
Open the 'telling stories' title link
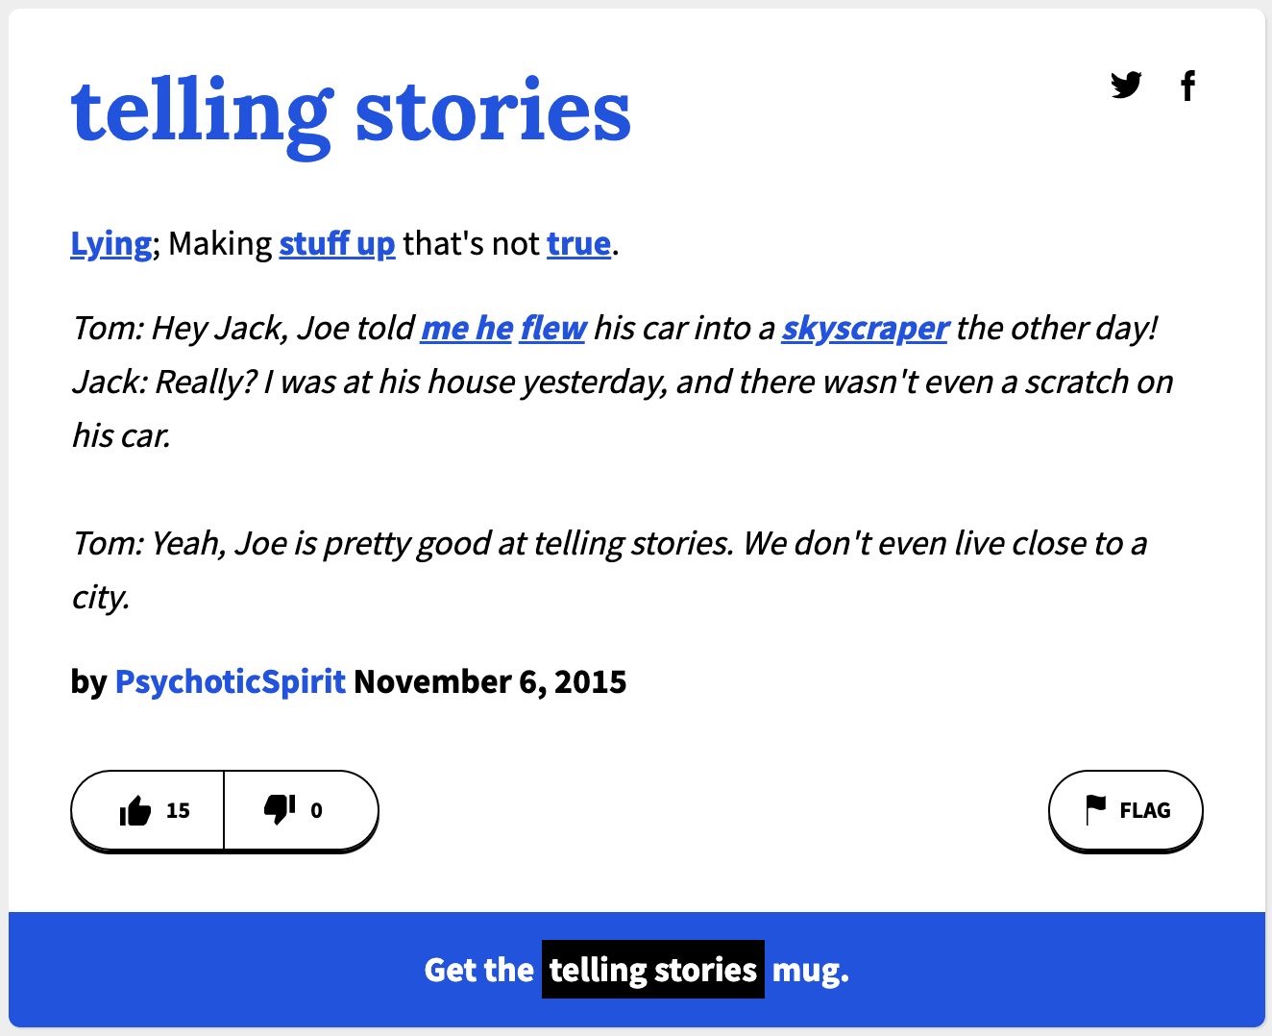pyautogui.click(x=351, y=111)
